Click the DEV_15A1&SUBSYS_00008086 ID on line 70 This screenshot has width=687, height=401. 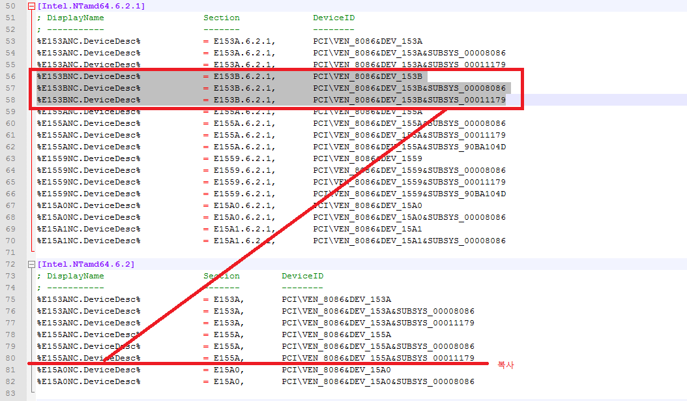coord(409,241)
